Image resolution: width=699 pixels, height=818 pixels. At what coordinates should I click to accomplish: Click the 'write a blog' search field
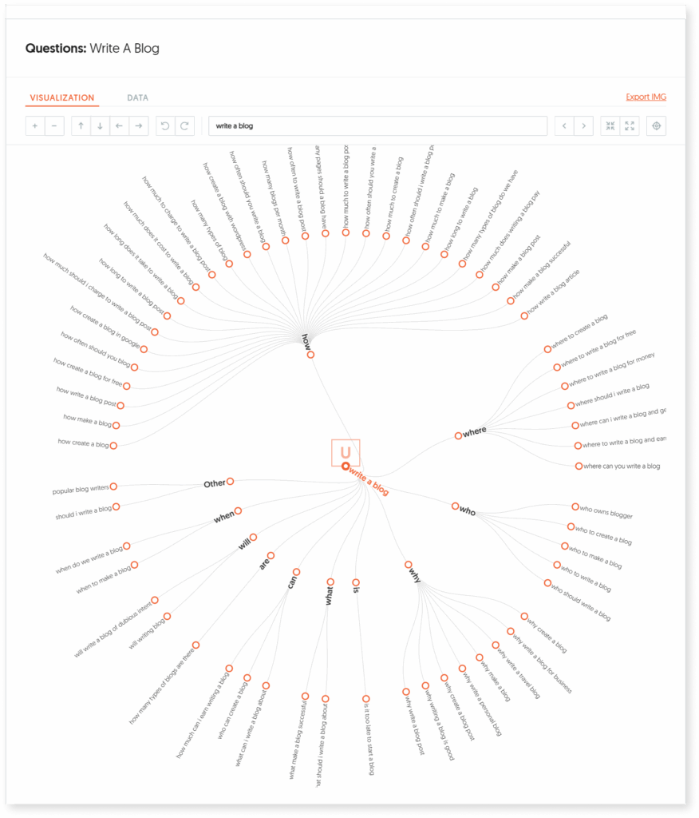coord(375,125)
